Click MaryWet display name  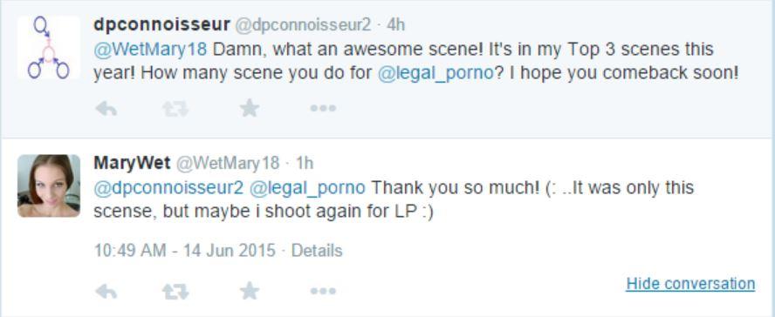(132, 163)
